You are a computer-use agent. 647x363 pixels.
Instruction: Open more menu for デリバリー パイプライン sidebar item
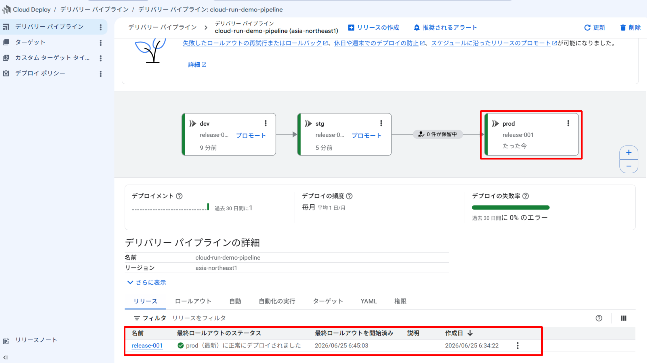tap(101, 27)
